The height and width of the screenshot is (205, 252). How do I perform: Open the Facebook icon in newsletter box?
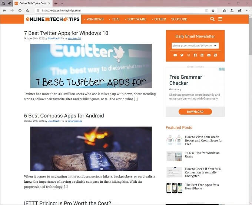tap(195, 55)
